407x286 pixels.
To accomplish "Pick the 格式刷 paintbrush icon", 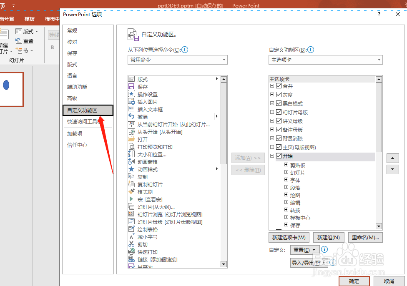I will tap(131, 192).
